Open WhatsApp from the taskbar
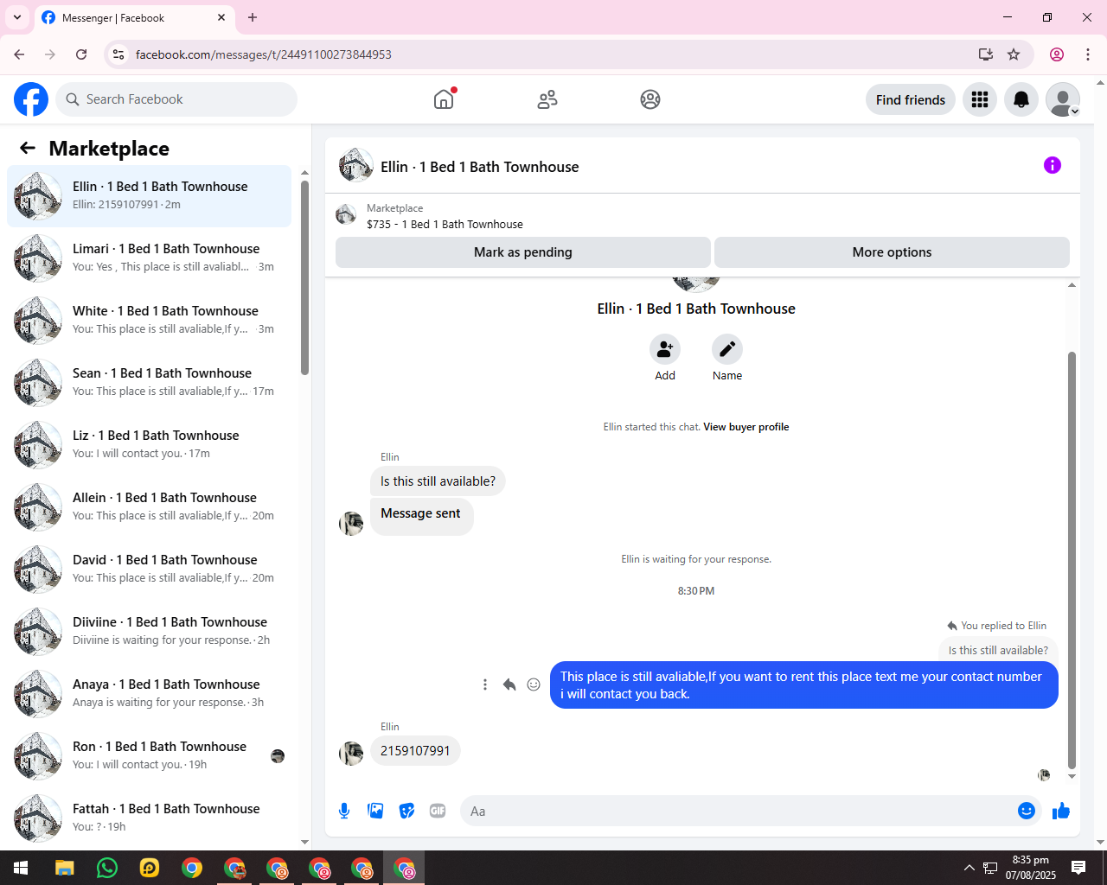Screen dimensions: 1107x885 [107, 868]
